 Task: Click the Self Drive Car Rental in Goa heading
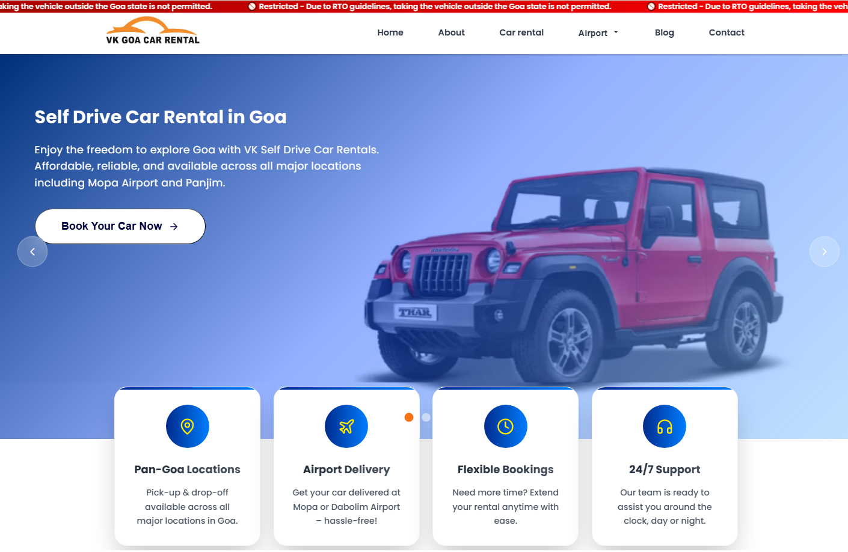coord(161,117)
